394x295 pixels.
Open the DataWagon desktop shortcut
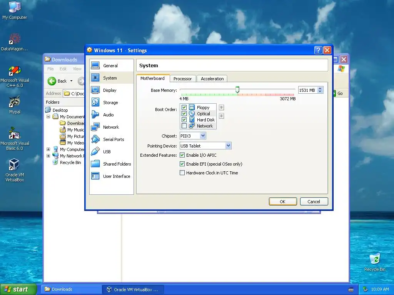click(x=15, y=42)
